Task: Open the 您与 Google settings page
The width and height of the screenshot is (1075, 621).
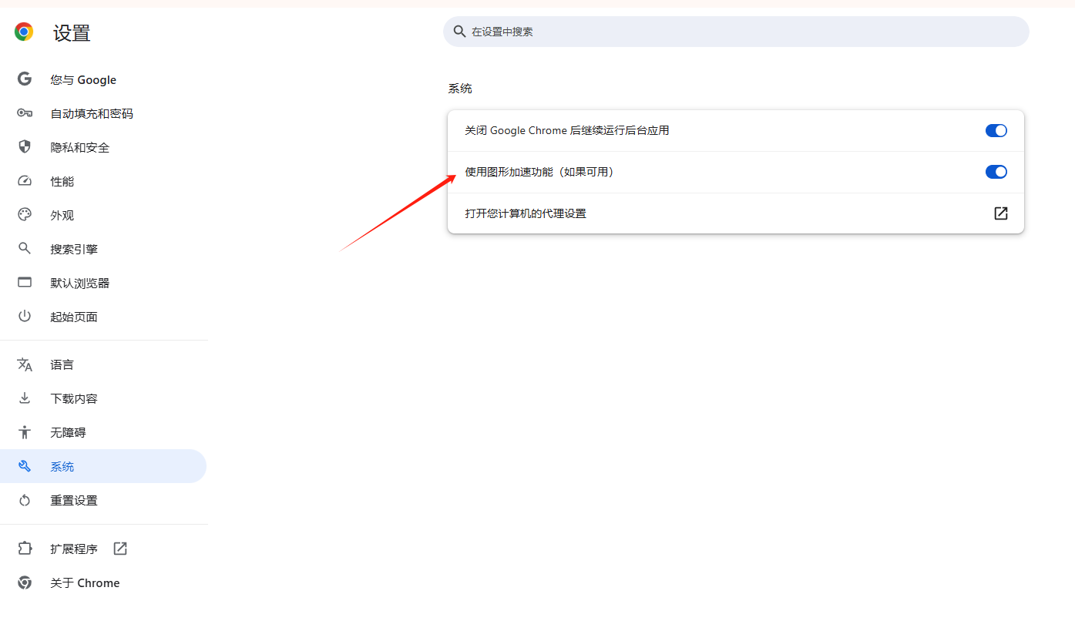Action: coord(103,79)
